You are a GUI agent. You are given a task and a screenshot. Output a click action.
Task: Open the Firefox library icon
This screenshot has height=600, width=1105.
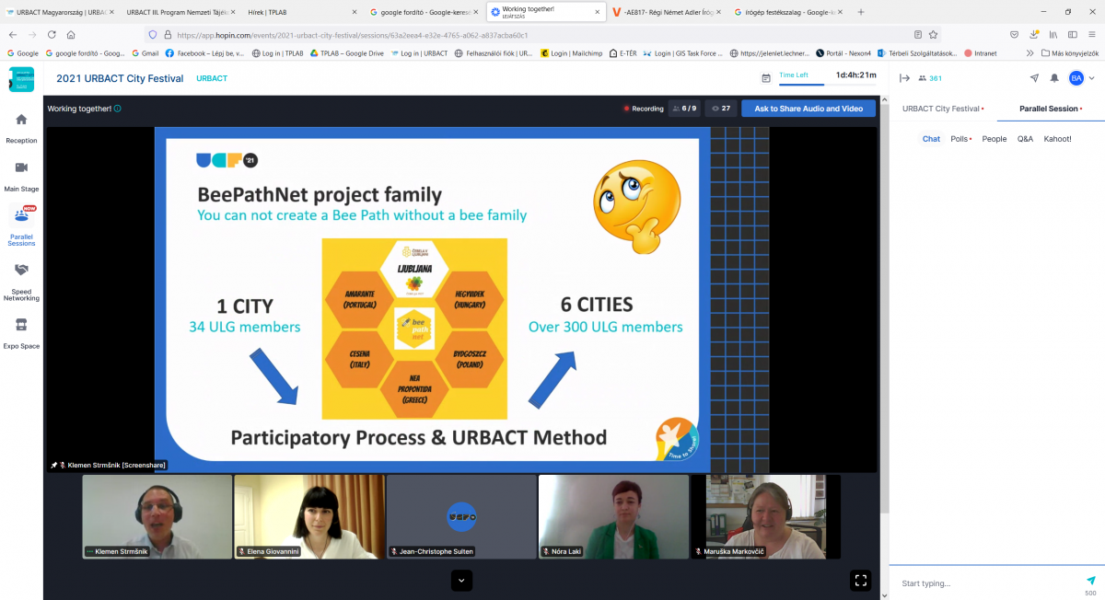[1052, 35]
